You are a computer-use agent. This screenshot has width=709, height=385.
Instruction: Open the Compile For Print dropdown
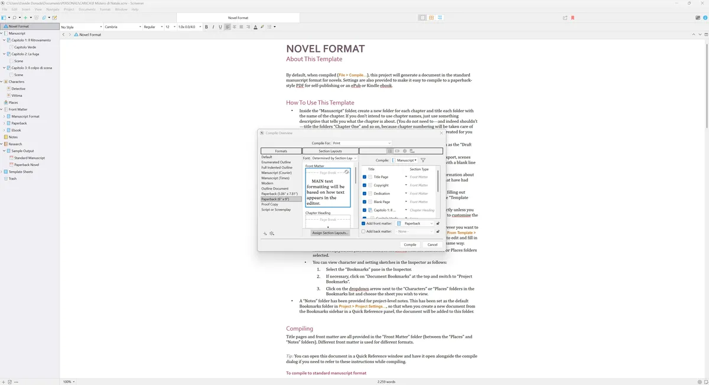[x=362, y=143]
